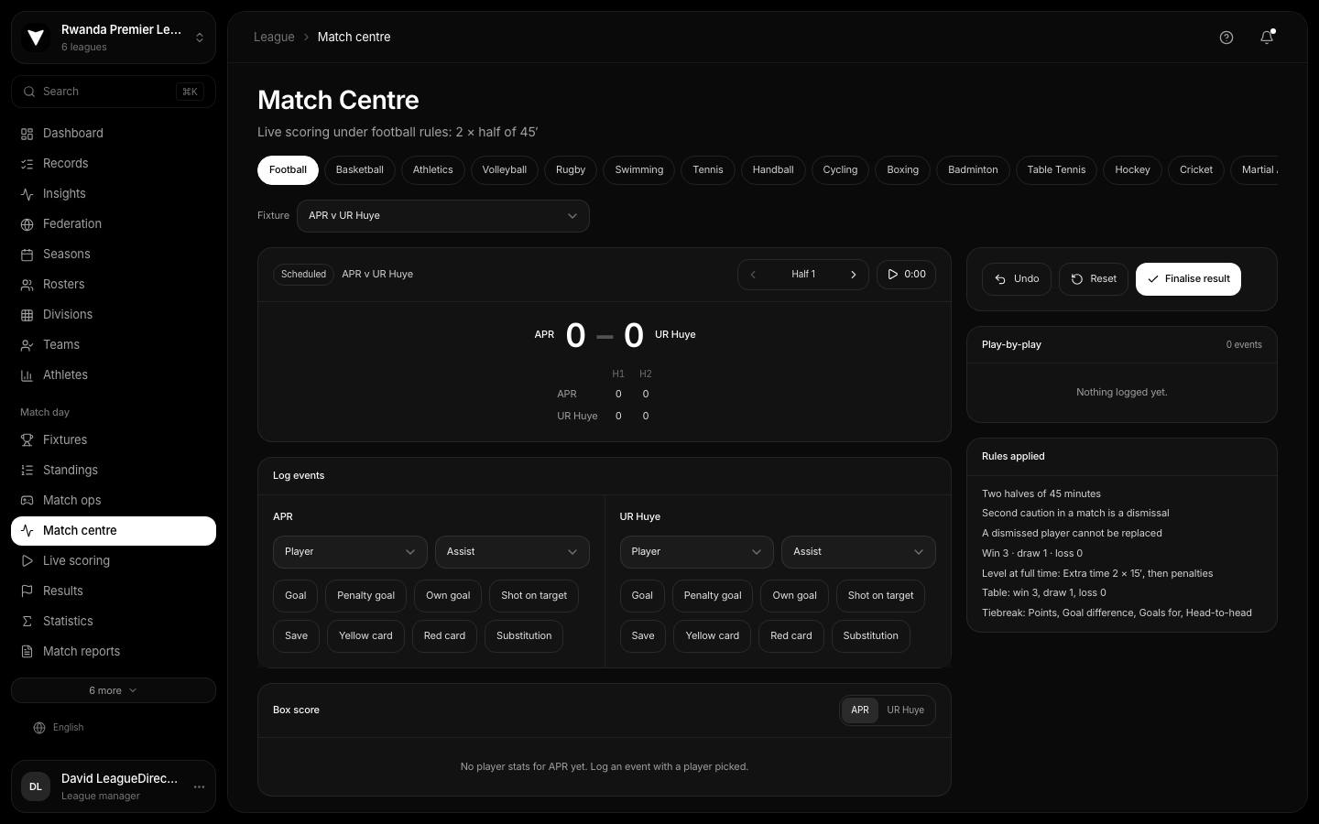Open Federation section

click(x=114, y=224)
